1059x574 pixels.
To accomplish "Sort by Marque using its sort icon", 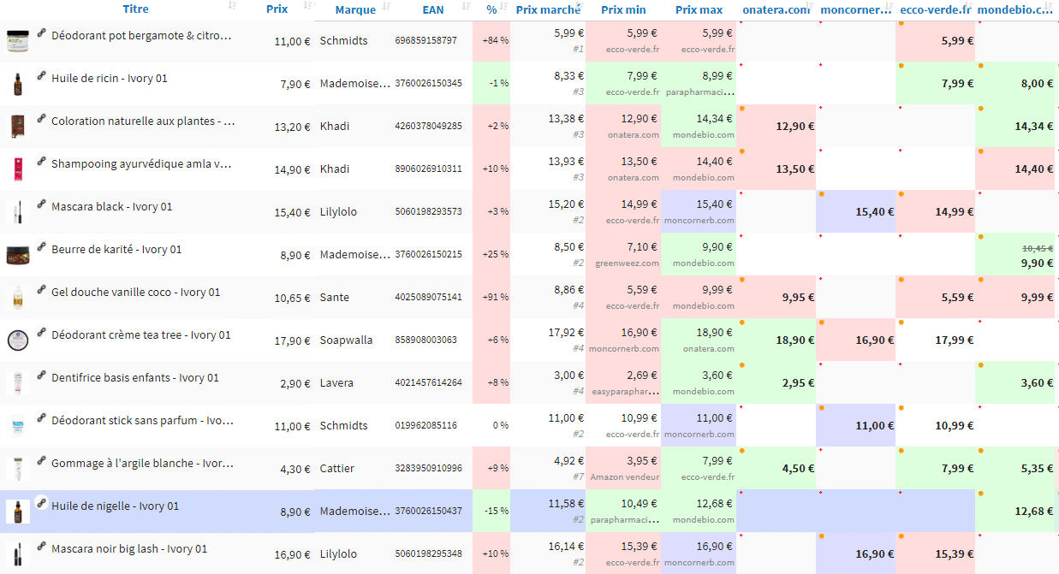I will [x=387, y=8].
